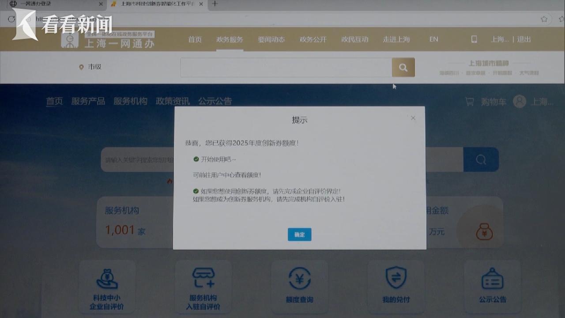Expand the 市级 location selector
The image size is (565, 318).
90,67
